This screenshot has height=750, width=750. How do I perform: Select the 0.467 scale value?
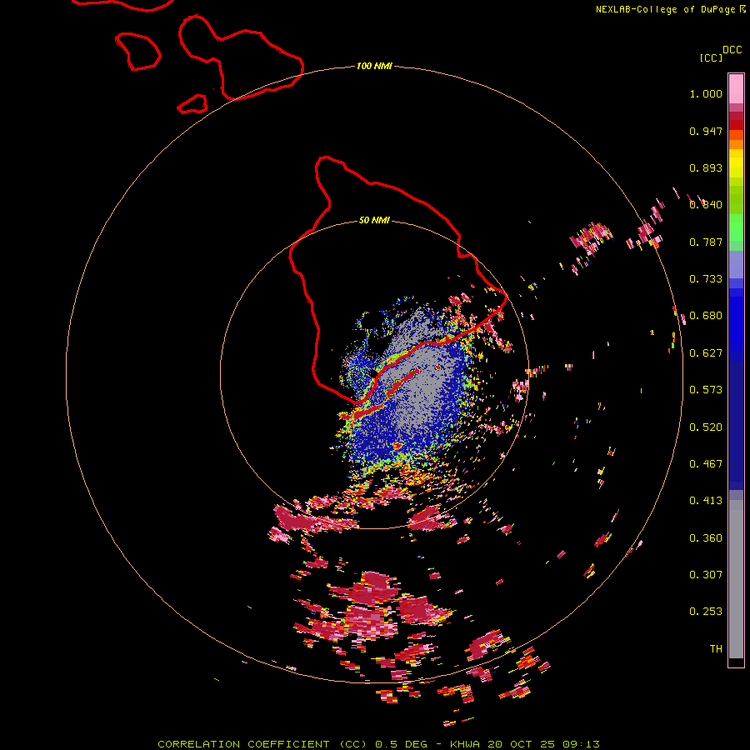click(x=706, y=464)
